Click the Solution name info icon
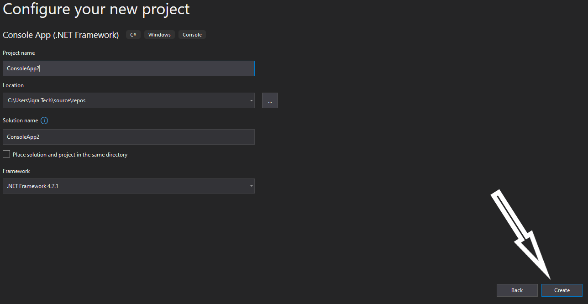This screenshot has width=588, height=304. point(44,121)
